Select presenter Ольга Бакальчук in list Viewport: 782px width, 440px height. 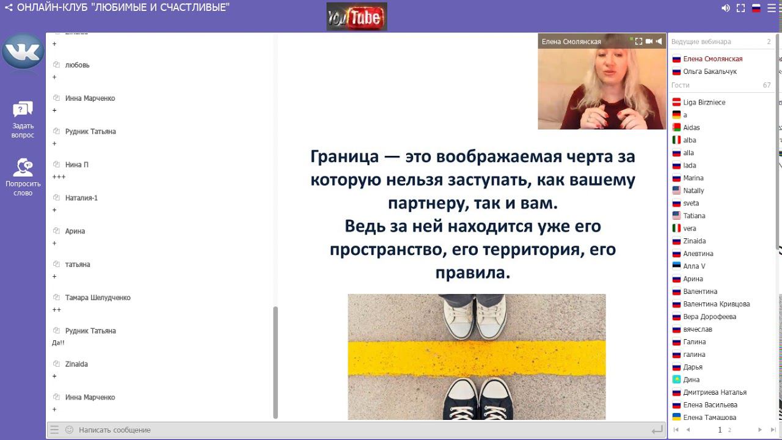710,71
